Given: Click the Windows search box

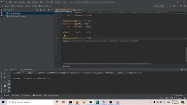Looking at the screenshot, I should tap(30, 102).
